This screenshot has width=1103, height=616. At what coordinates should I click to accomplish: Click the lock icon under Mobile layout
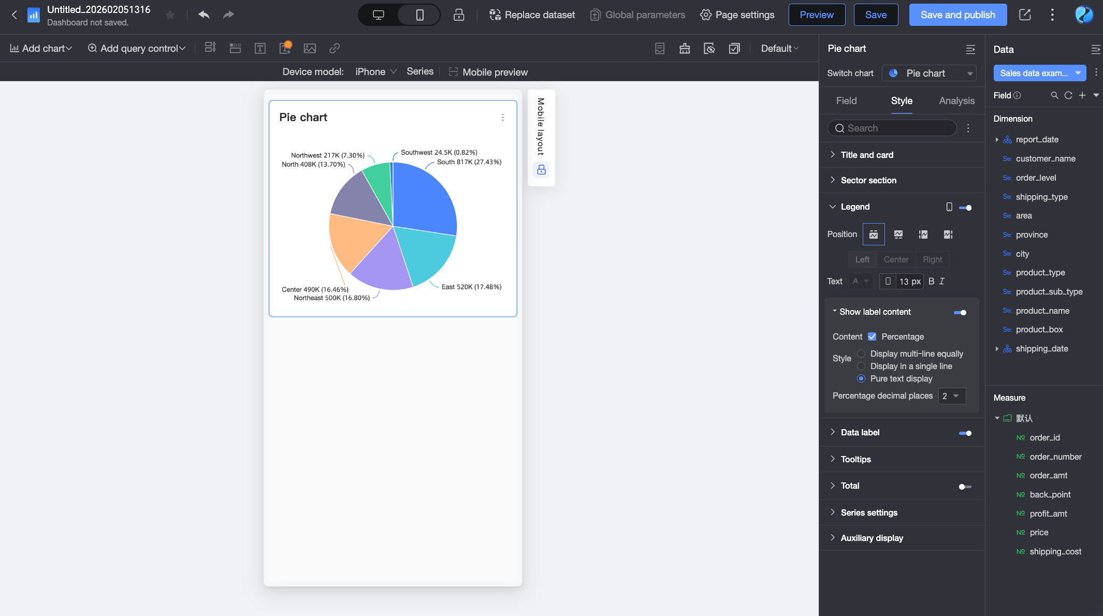tap(541, 170)
